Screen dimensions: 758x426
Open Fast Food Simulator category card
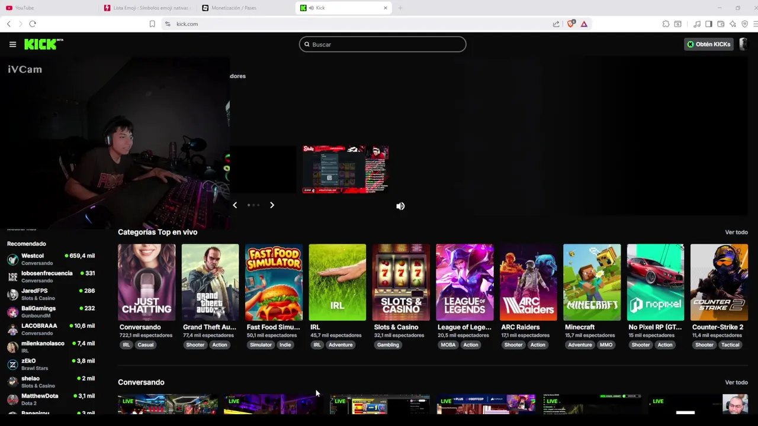click(x=274, y=282)
